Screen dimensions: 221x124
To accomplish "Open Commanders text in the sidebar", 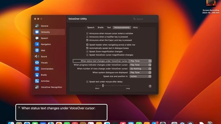I will 47,69.
